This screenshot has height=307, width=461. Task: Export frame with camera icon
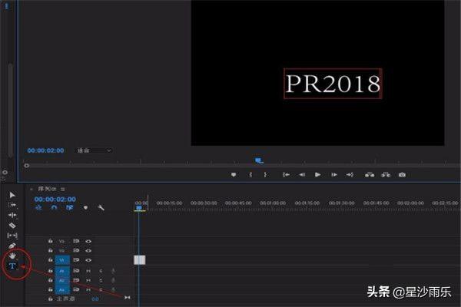[x=402, y=175]
